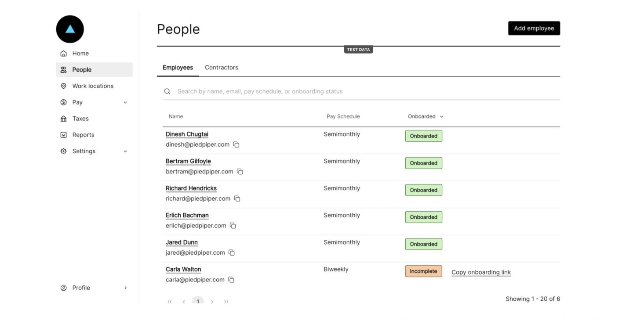This screenshot has width=633, height=321.
Task: Focus the employee search field
Action: (361, 91)
